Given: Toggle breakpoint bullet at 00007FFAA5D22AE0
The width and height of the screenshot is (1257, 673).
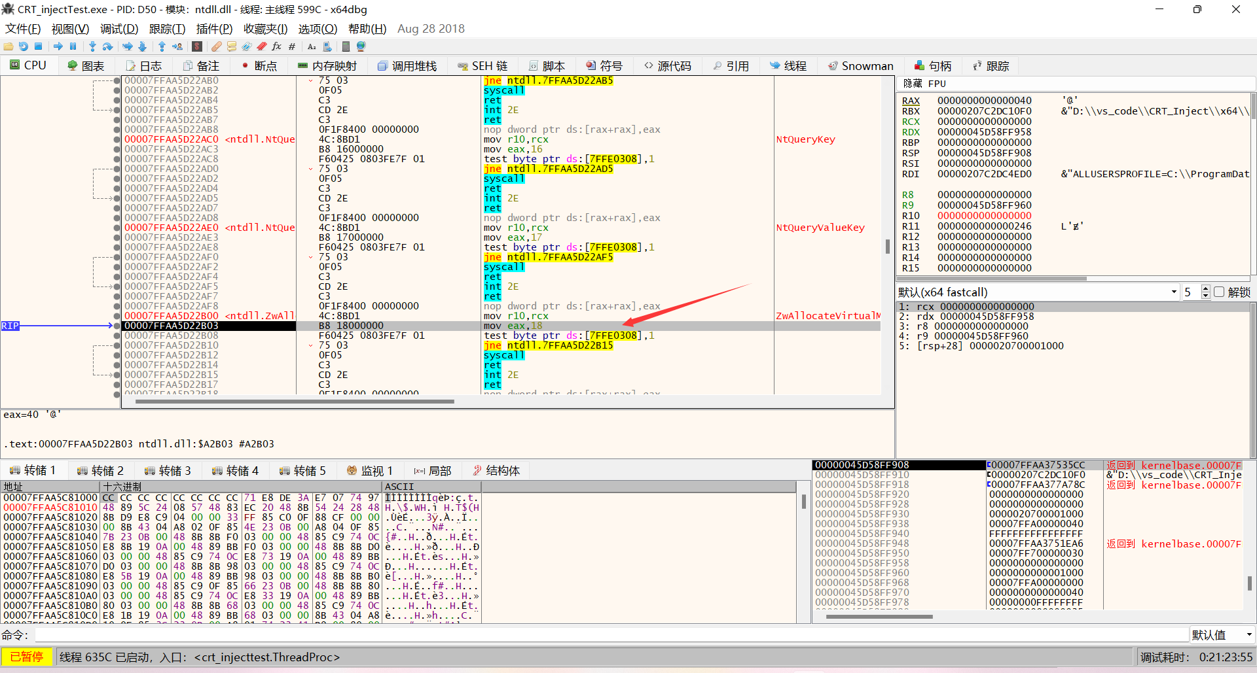Looking at the screenshot, I should [x=117, y=228].
